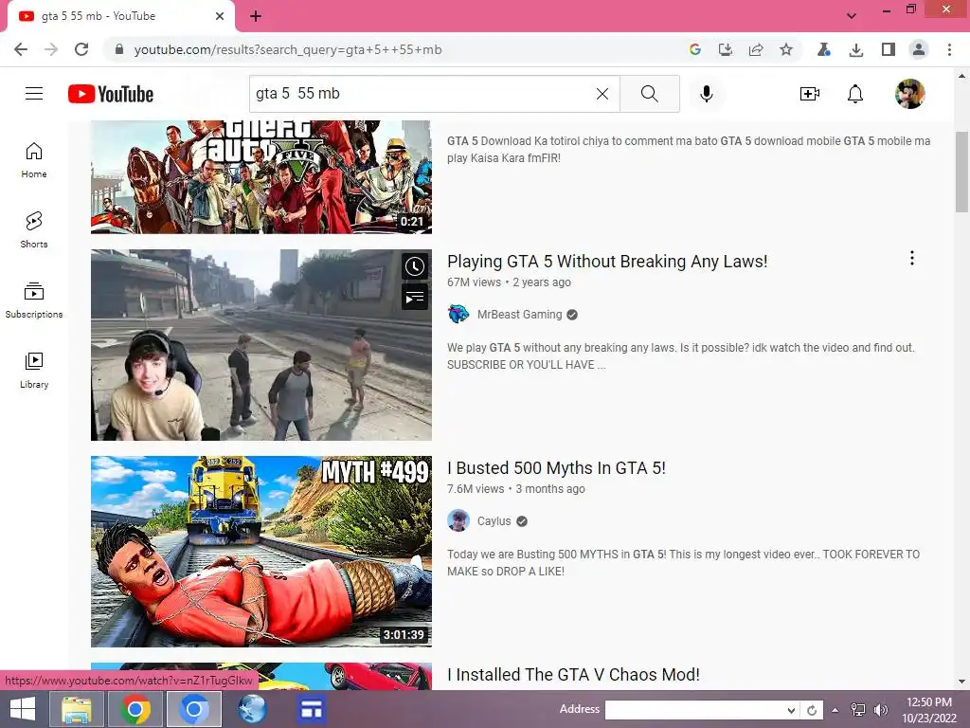
Task: Click the scrollbar down arrow
Action: 962,682
